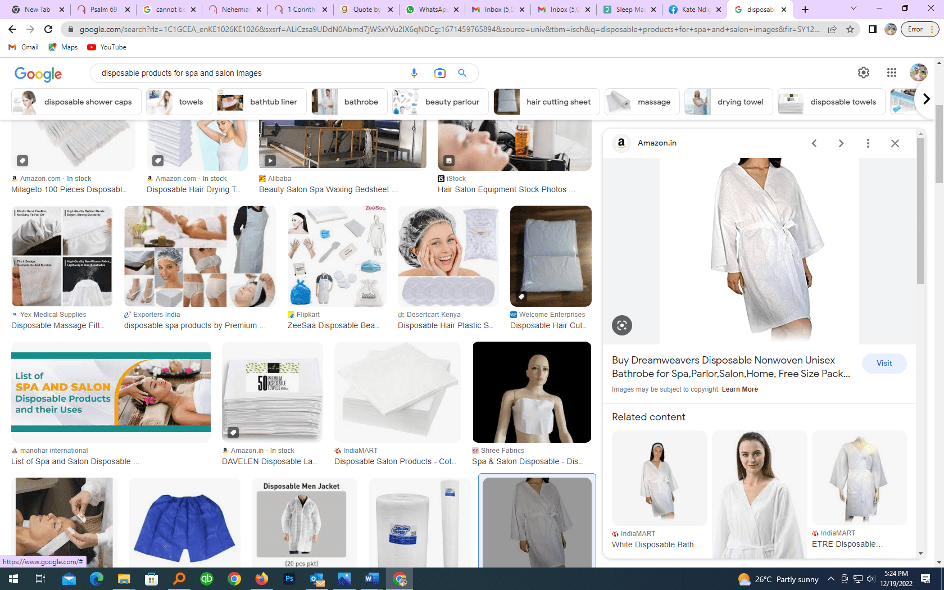Open Google Lens camera search
The image size is (944, 590).
[x=439, y=73]
